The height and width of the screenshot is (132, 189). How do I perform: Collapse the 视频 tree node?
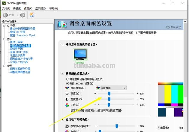(4, 66)
